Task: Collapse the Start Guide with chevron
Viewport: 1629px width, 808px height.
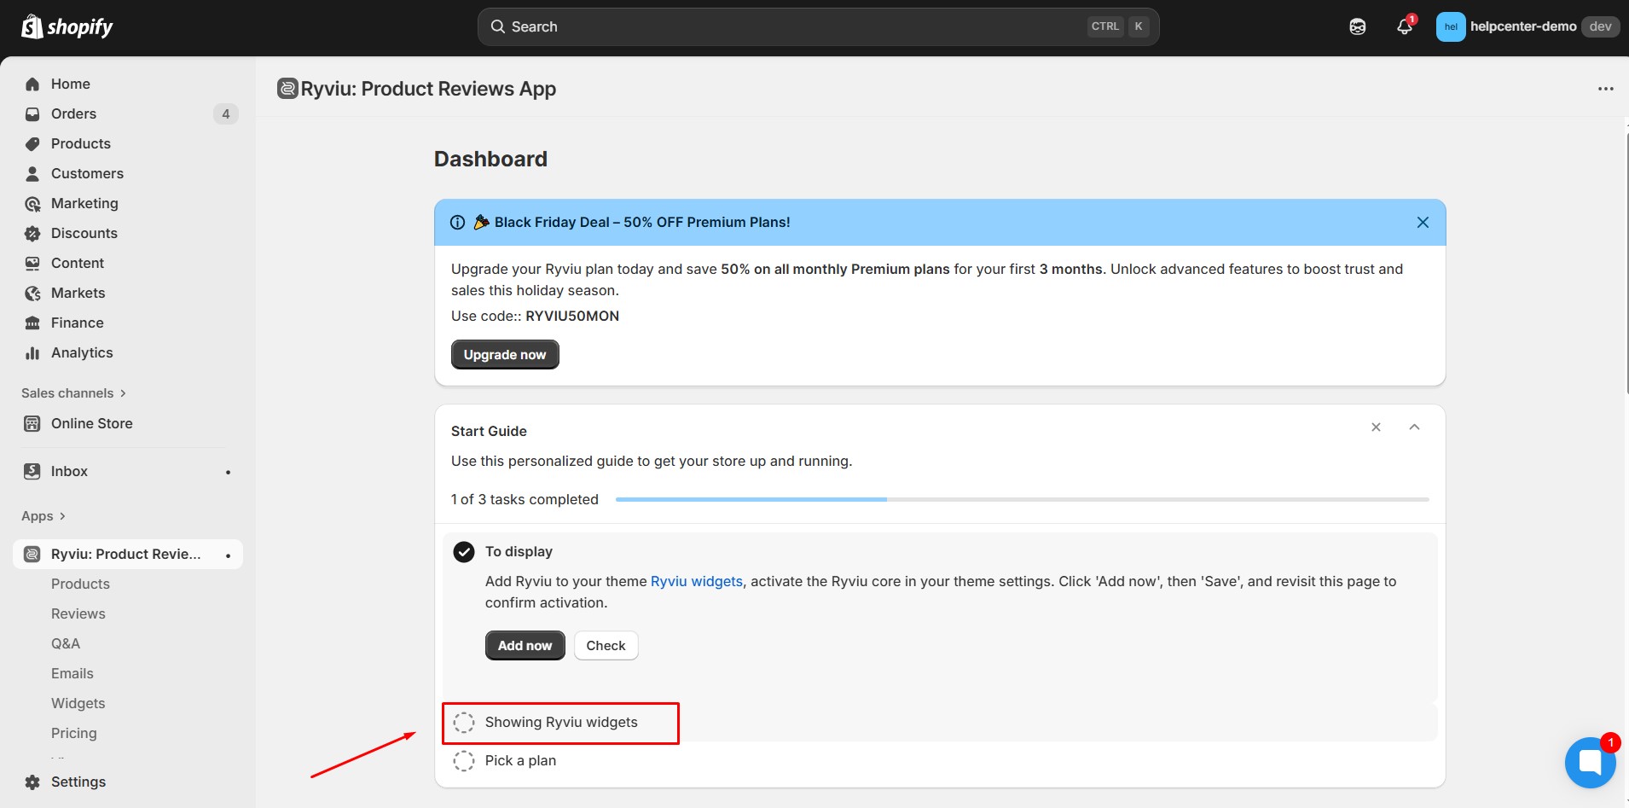Action: point(1414,427)
